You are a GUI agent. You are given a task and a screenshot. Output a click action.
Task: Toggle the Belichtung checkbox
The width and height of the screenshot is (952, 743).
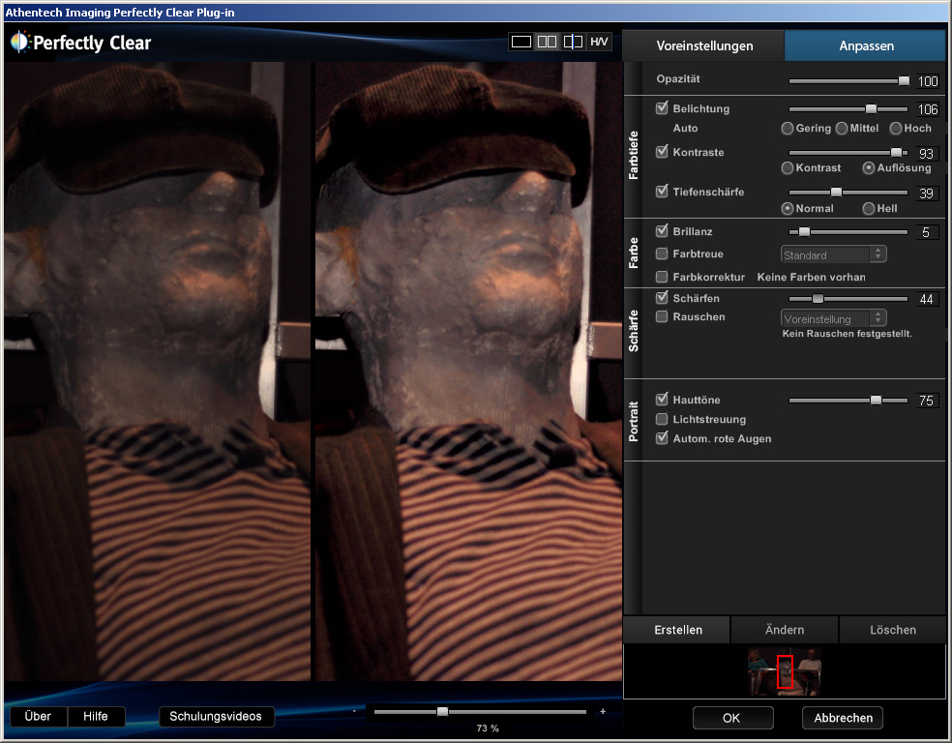[662, 108]
